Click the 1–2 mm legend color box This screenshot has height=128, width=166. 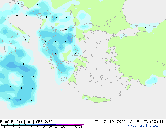click(x=16, y=125)
